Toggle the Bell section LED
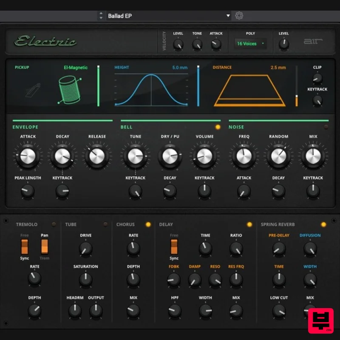 (218, 127)
